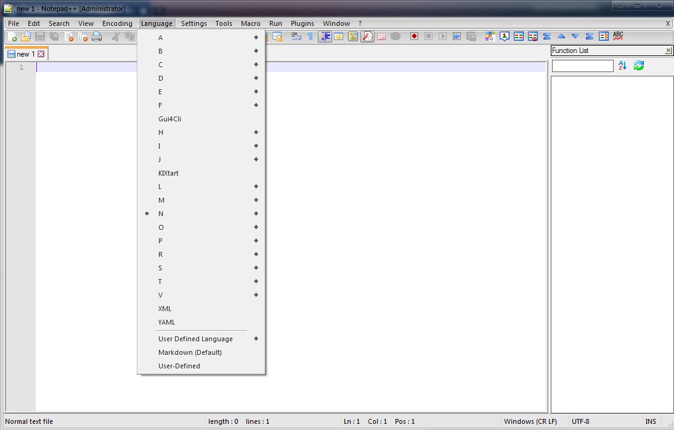Expand the M language submenu
Screen dimensions: 674x430
click(x=201, y=200)
